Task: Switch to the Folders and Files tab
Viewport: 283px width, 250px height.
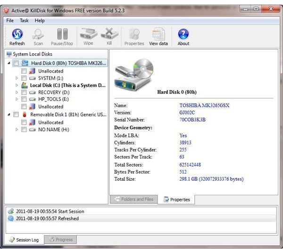Action: 134,199
